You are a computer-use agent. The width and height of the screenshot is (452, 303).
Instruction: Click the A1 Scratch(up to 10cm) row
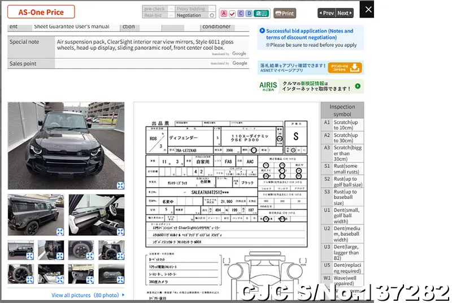click(342, 125)
